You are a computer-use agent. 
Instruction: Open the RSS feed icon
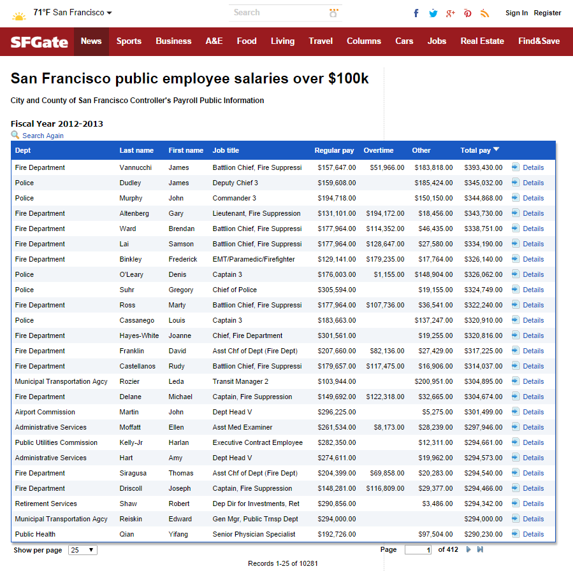pos(485,13)
